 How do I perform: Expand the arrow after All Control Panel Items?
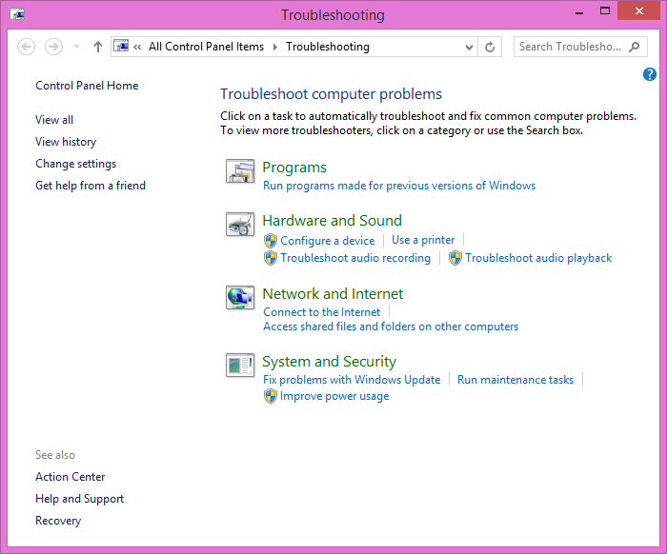pyautogui.click(x=274, y=47)
